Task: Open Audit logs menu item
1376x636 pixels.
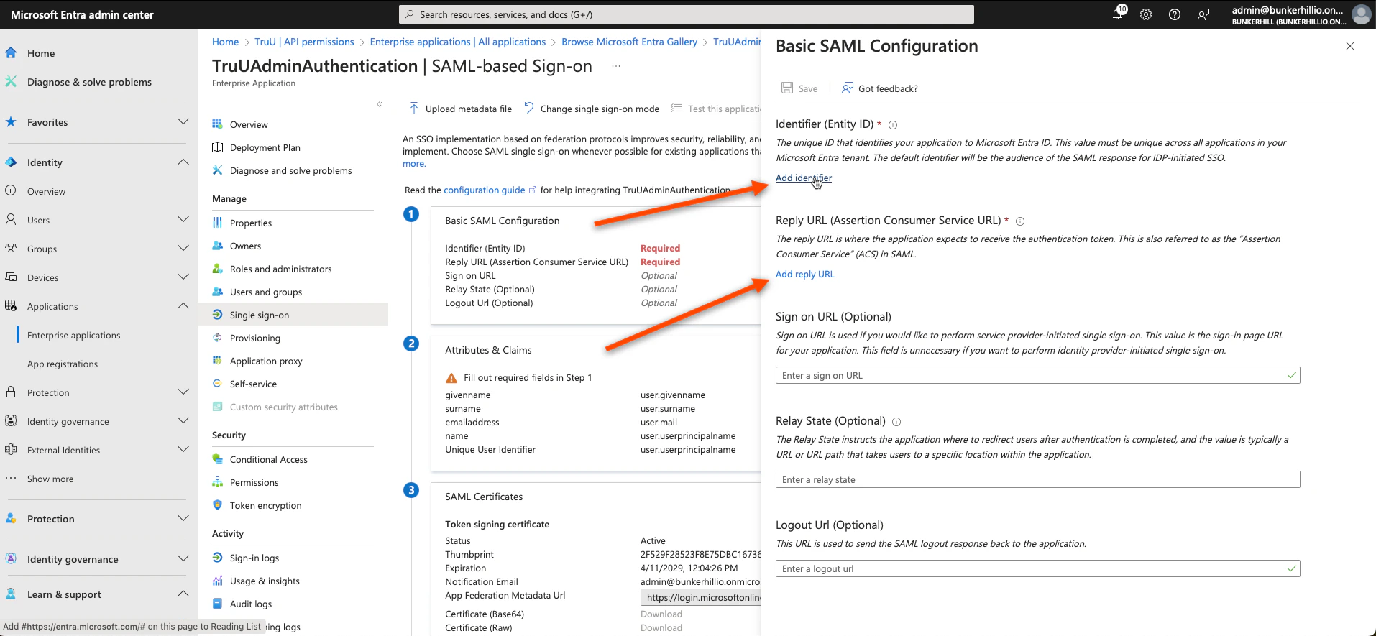Action: 251,604
